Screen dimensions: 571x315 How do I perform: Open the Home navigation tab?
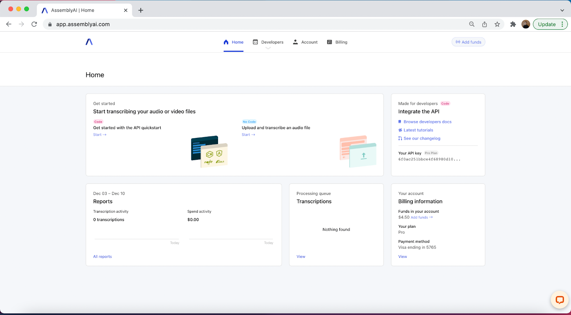coord(233,42)
